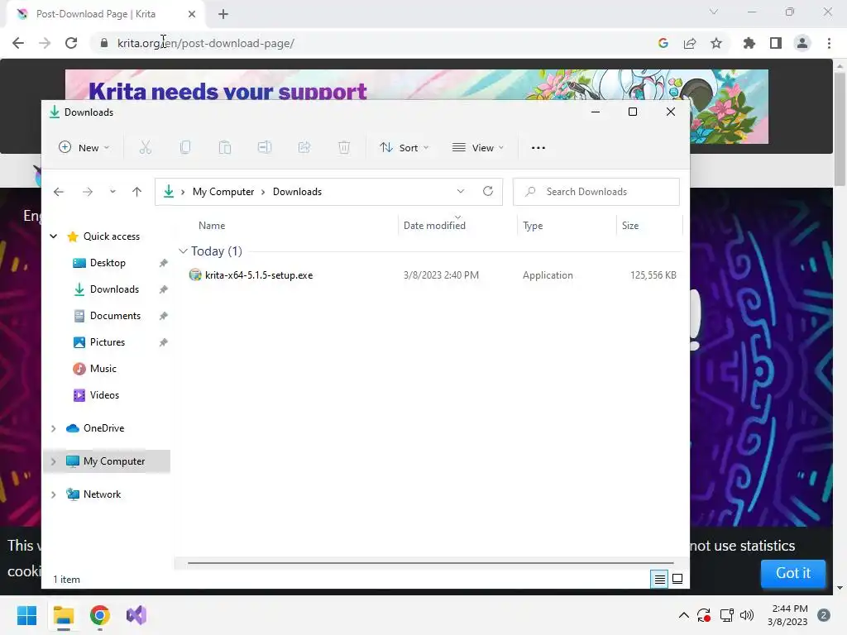This screenshot has width=847, height=635.
Task: Open Chrome extensions puzzle icon
Action: pyautogui.click(x=749, y=43)
